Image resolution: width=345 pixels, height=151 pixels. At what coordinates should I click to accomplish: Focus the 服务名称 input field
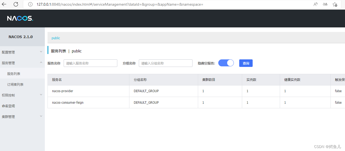(x=90, y=63)
